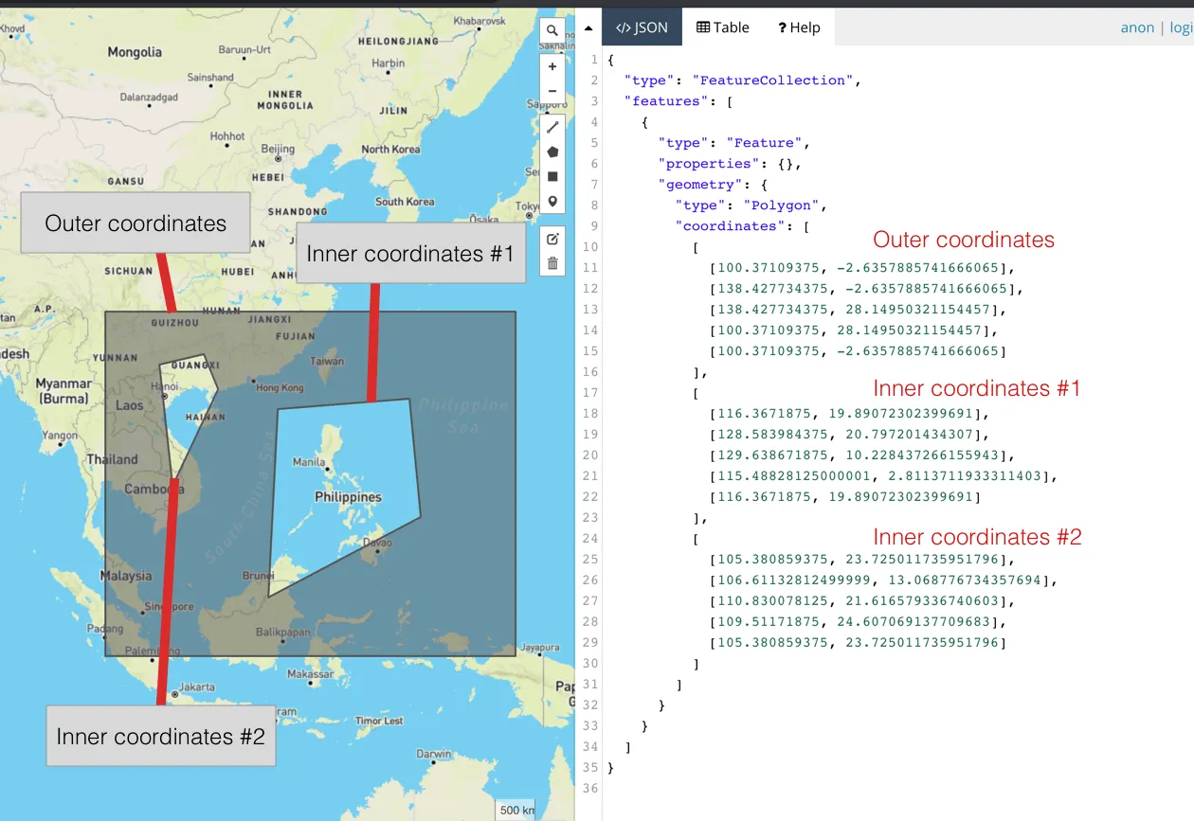
Task: Zoom out of the map
Action: pyautogui.click(x=552, y=91)
